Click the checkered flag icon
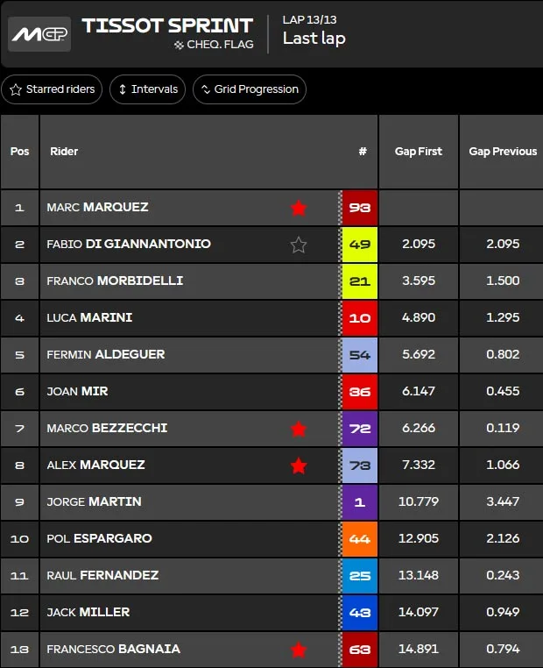This screenshot has width=543, height=668. pyautogui.click(x=179, y=45)
